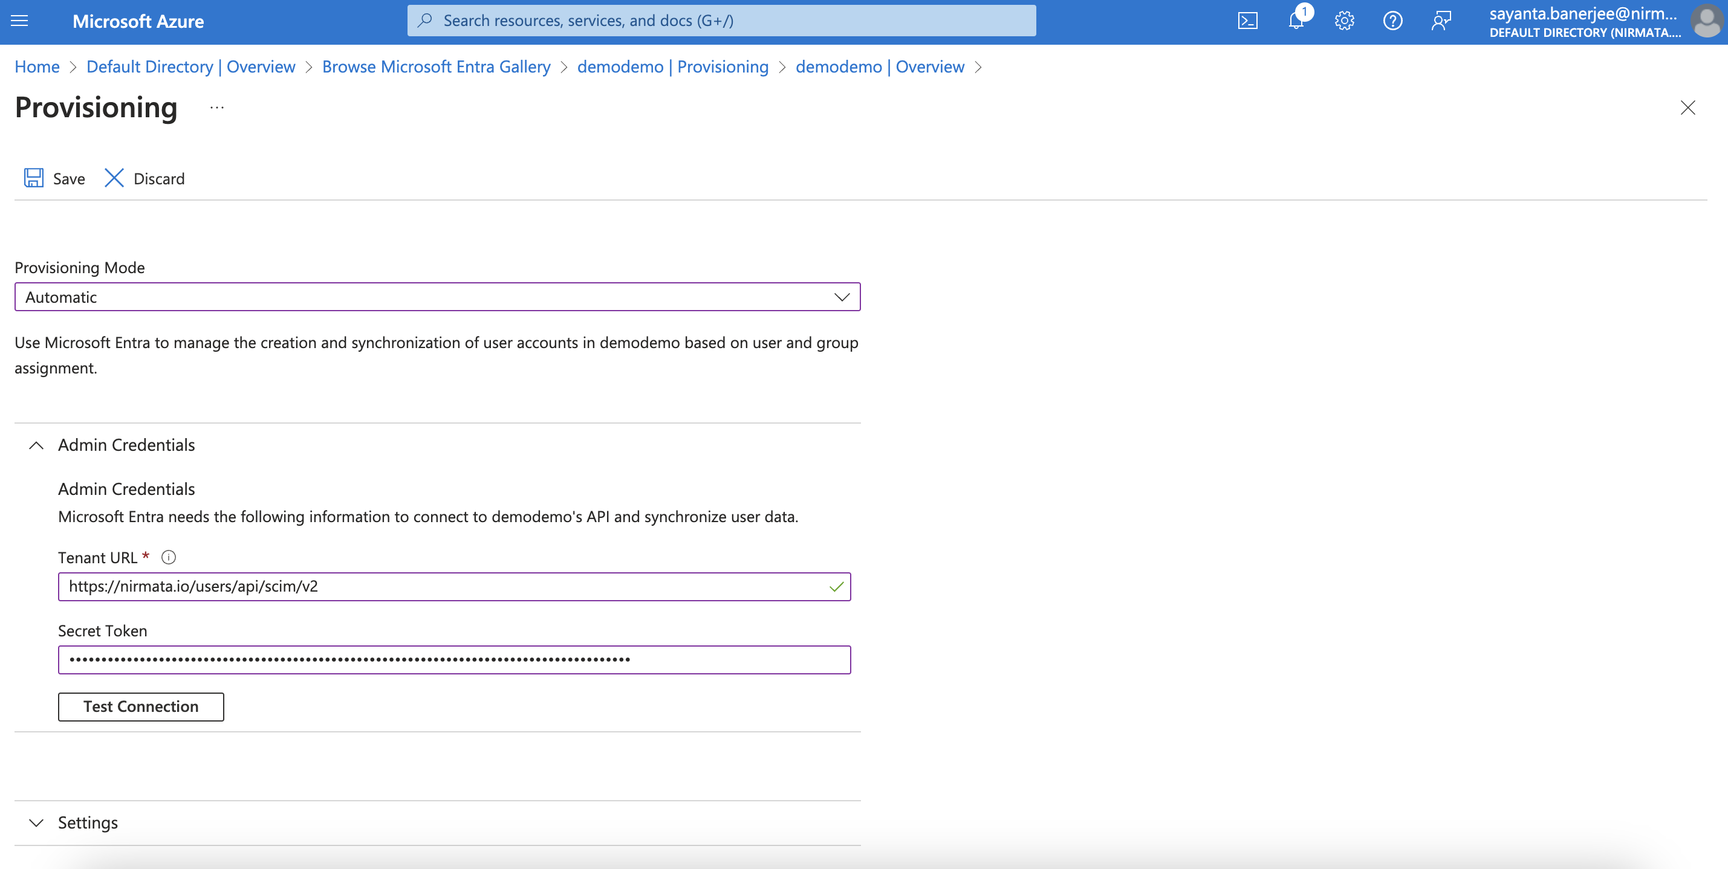
Task: Click the Discard button label
Action: 159,179
